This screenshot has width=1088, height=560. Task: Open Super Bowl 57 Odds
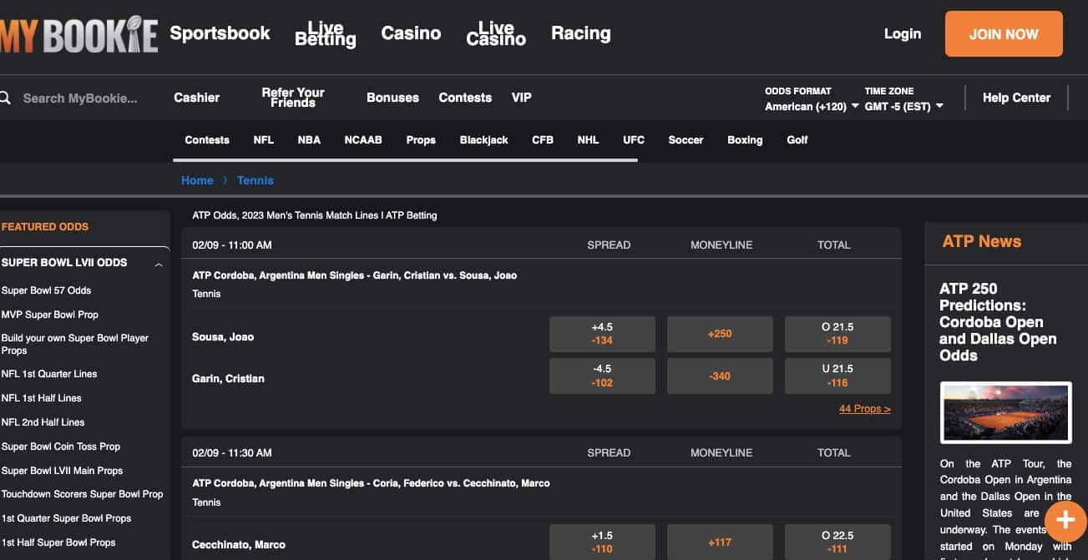click(46, 290)
